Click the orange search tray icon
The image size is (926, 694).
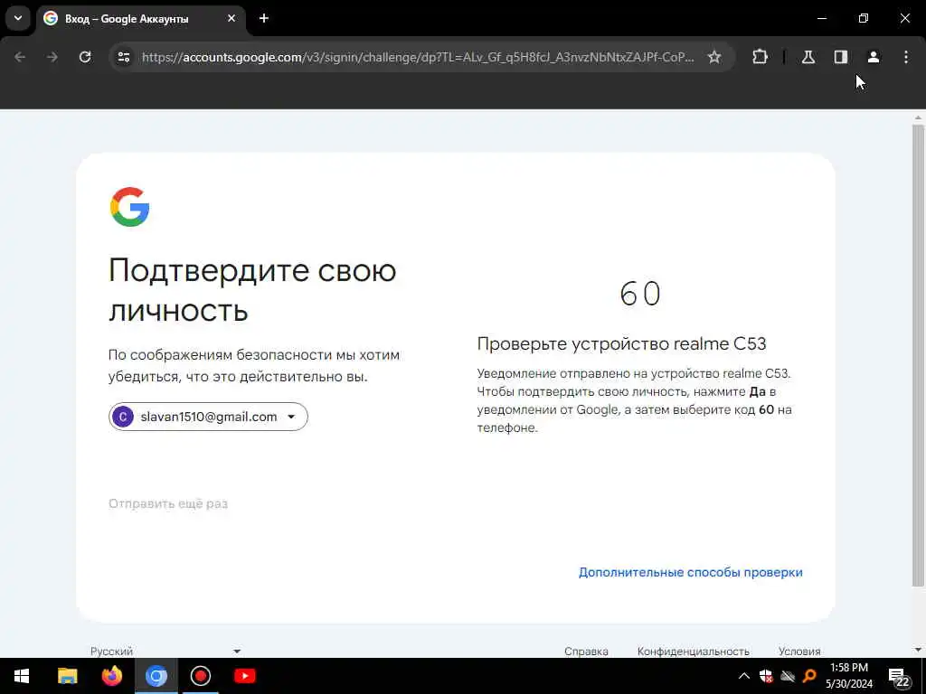point(809,676)
